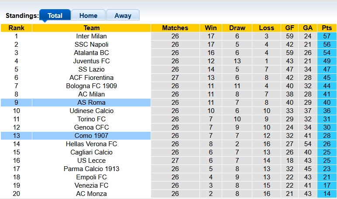Select Bologna FC 1909 in standings
Image resolution: width=337 pixels, height=199 pixels.
pyautogui.click(x=91, y=86)
